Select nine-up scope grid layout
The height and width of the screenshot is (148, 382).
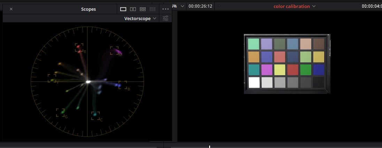pyautogui.click(x=153, y=9)
